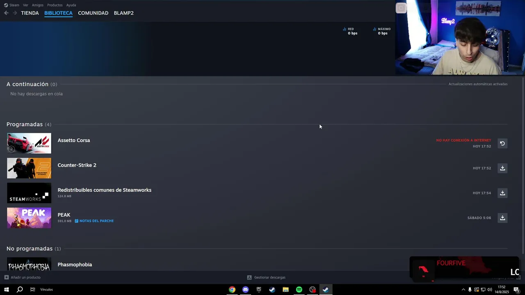This screenshot has height=295, width=525.
Task: Open the Windows notification center
Action: 516,290
